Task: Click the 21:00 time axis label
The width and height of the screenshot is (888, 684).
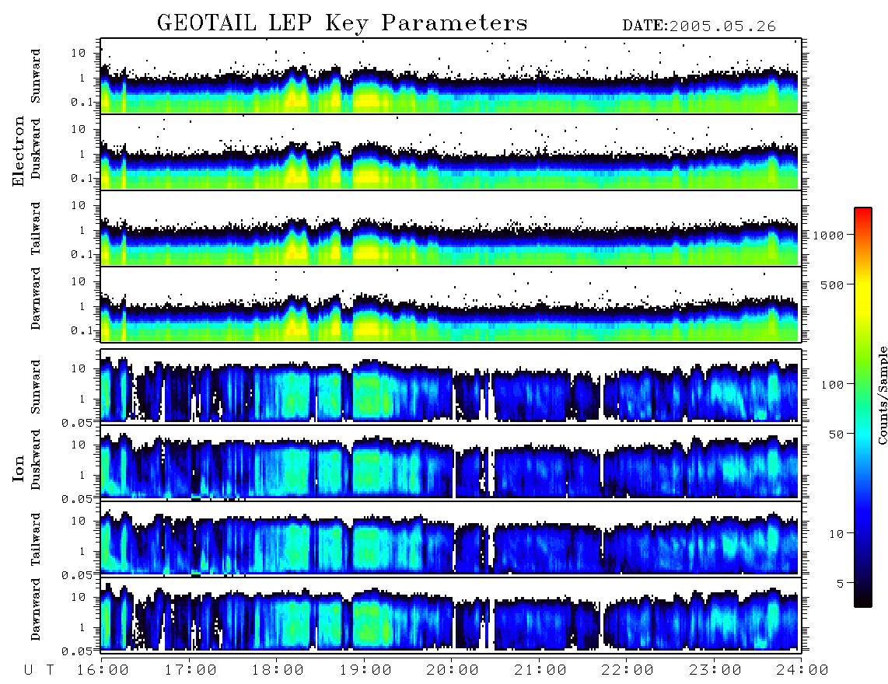Action: [x=540, y=670]
